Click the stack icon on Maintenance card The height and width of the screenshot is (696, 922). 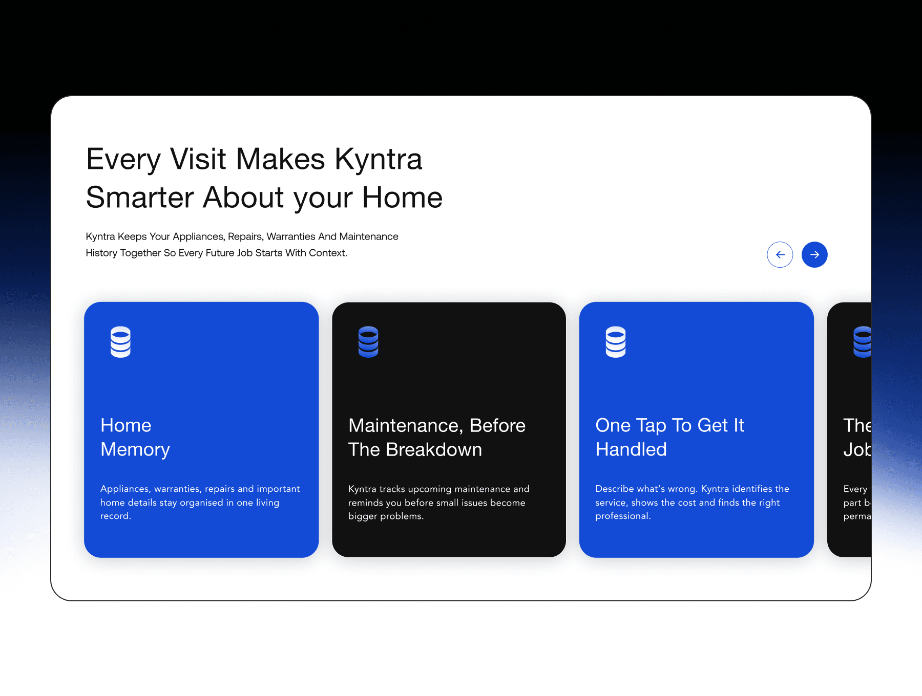pyautogui.click(x=368, y=342)
